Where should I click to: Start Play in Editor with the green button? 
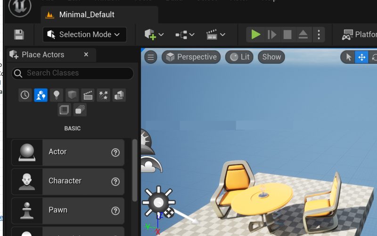[255, 34]
